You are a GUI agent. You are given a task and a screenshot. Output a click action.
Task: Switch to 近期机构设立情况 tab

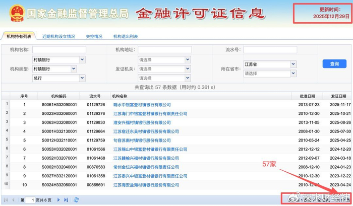tap(58, 36)
